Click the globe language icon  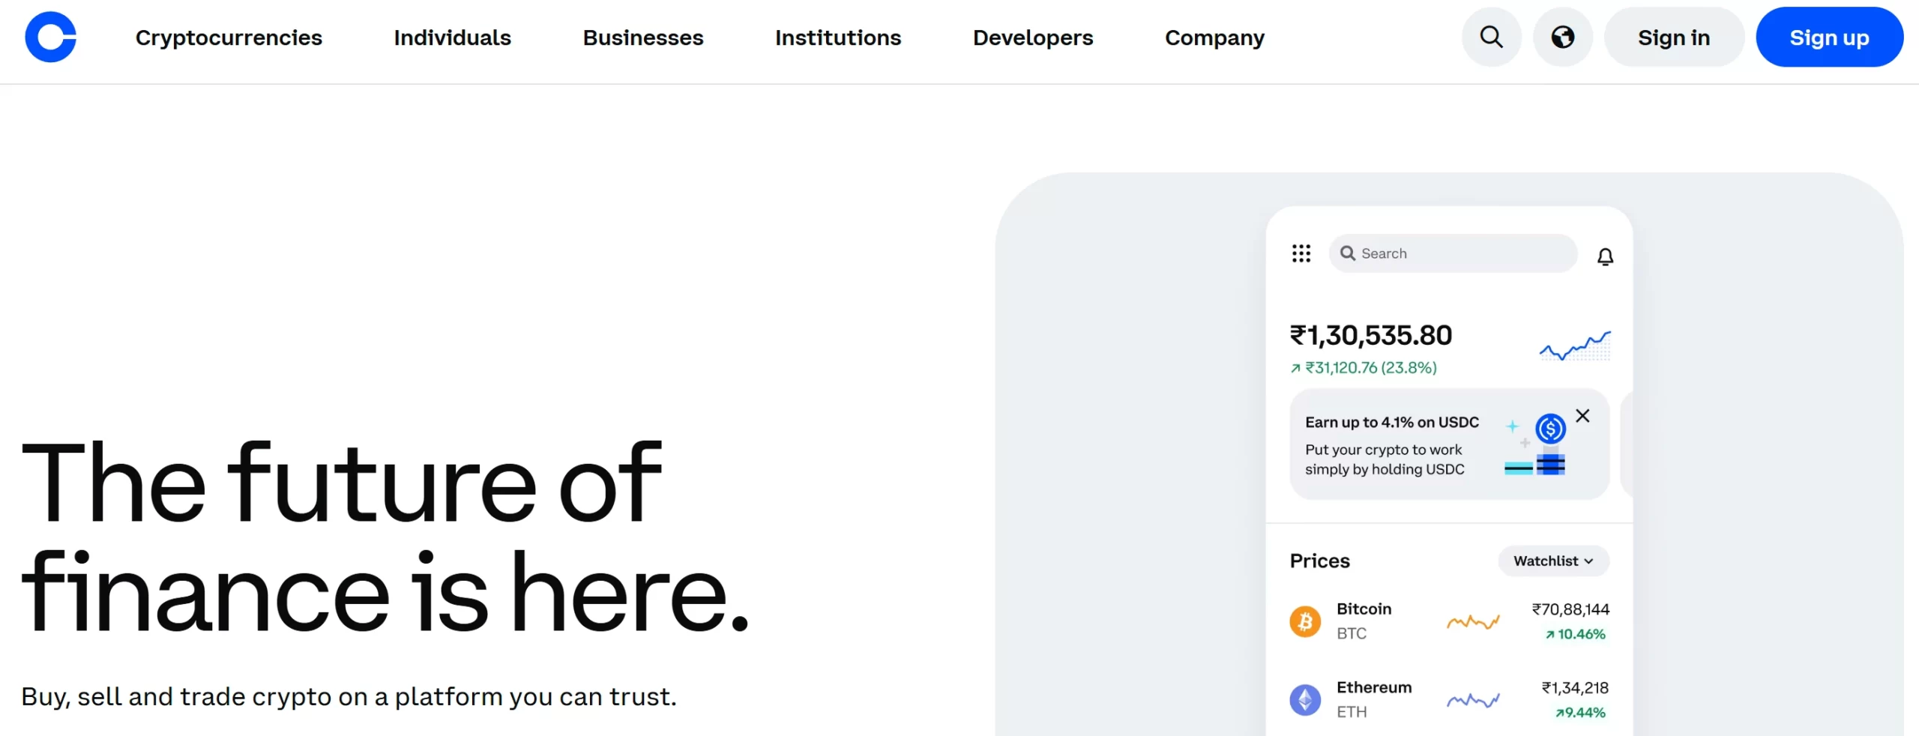(1562, 37)
